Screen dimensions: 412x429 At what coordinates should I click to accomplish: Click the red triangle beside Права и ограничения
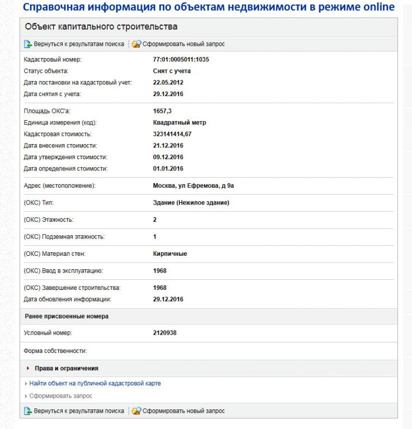point(29,368)
